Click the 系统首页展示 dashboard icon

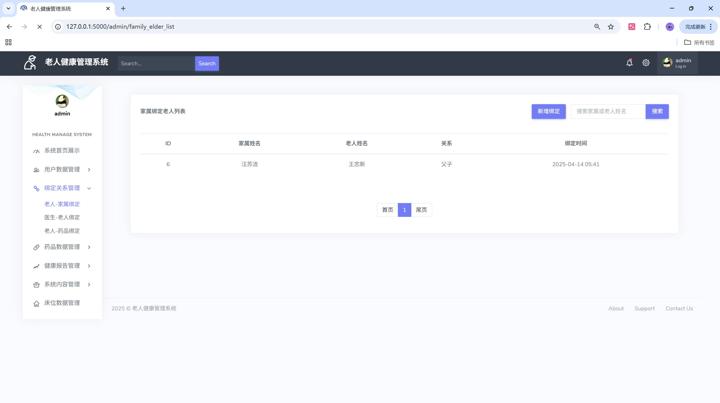[36, 151]
